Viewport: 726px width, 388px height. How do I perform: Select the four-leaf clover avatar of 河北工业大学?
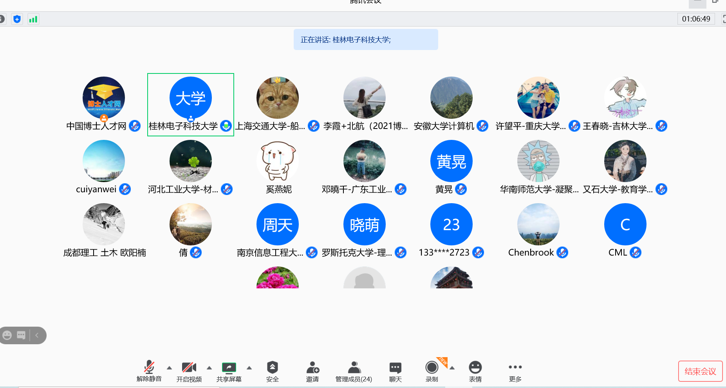click(x=191, y=161)
